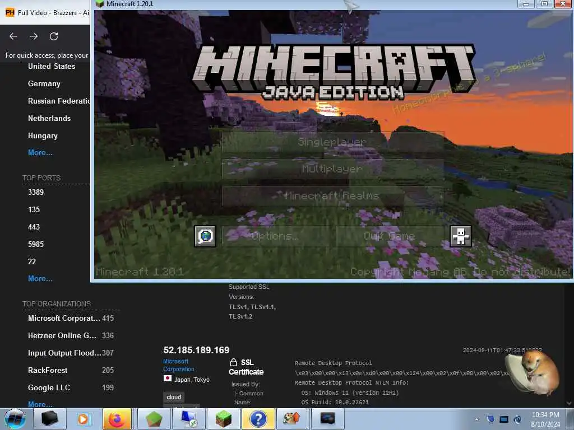The height and width of the screenshot is (430, 574).
Task: Select the Full Video browser tab
Action: tap(45, 12)
